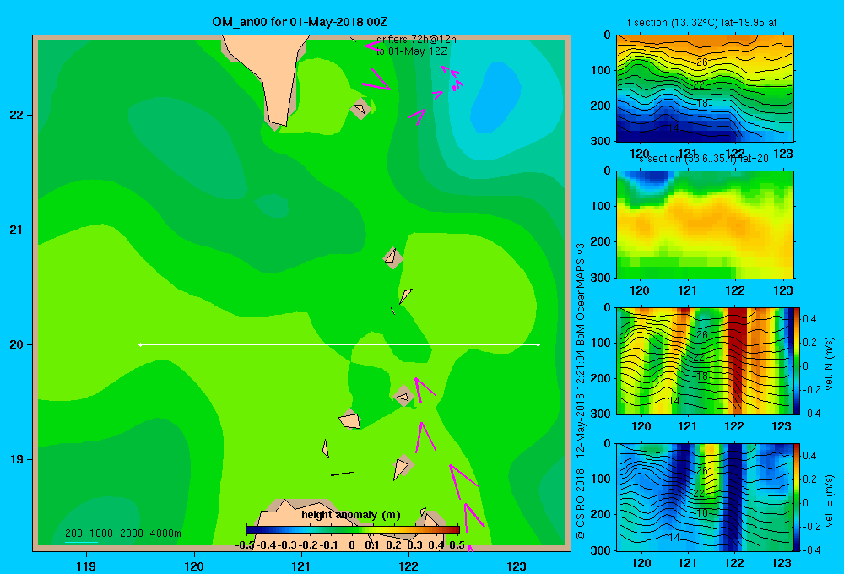The image size is (844, 574).
Task: Click the '0.5' value on height anomaly scale
Action: pyautogui.click(x=457, y=545)
